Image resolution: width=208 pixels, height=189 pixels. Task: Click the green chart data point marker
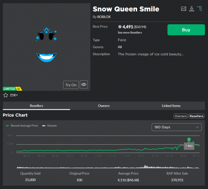click(x=189, y=139)
